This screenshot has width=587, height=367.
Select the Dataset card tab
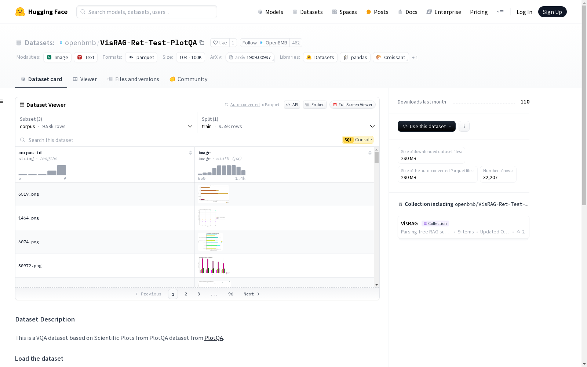(x=41, y=79)
